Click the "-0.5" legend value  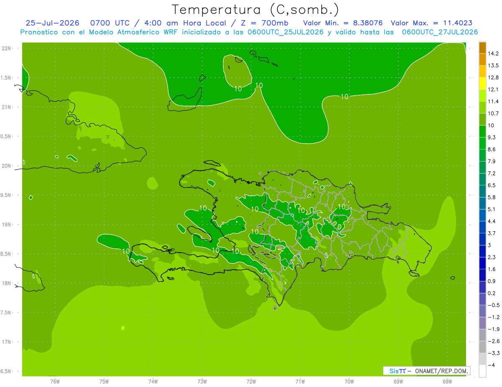click(493, 305)
